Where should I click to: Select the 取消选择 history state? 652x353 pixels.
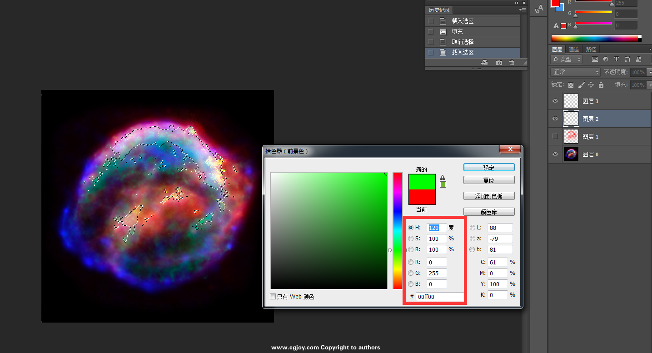[473, 42]
